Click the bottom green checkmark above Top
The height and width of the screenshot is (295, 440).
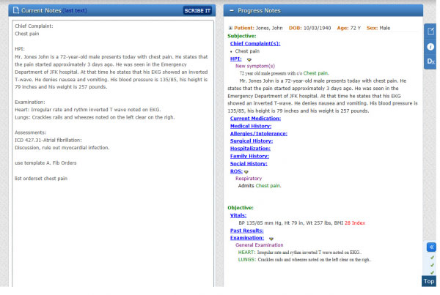(431, 272)
